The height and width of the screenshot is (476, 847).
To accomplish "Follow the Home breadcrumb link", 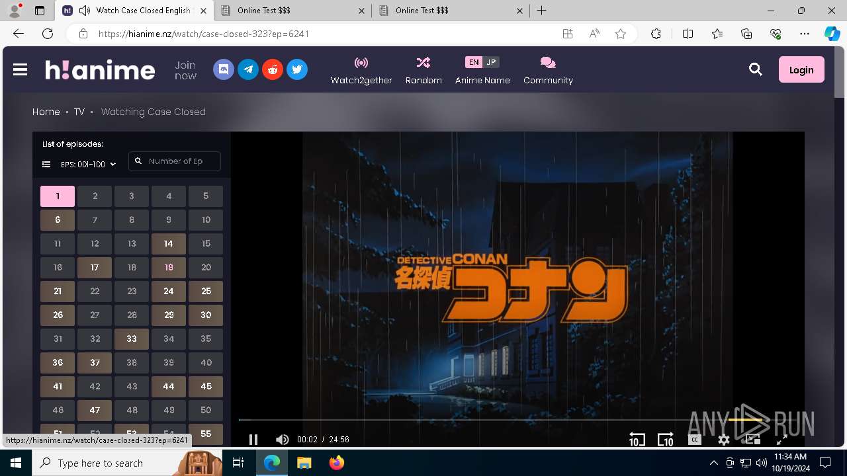I will coord(46,112).
